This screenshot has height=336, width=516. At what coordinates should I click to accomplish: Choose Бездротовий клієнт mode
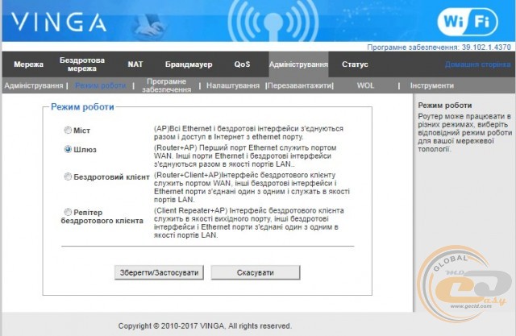pyautogui.click(x=68, y=176)
